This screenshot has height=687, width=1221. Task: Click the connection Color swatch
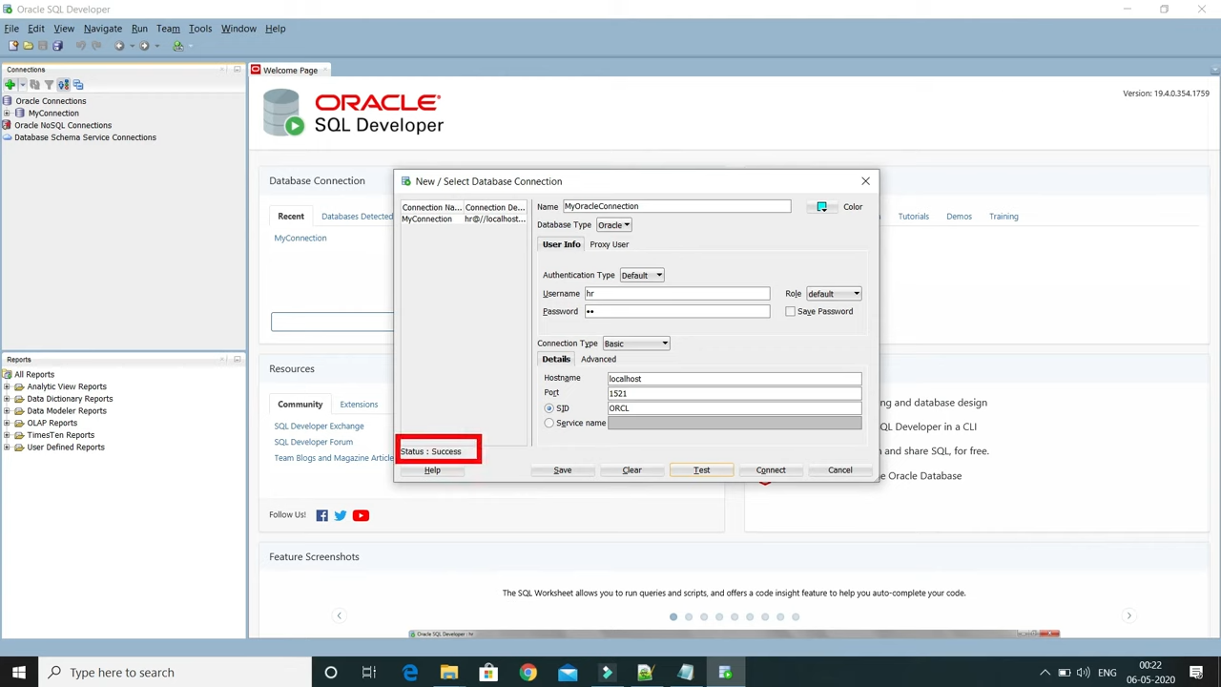[x=821, y=207]
